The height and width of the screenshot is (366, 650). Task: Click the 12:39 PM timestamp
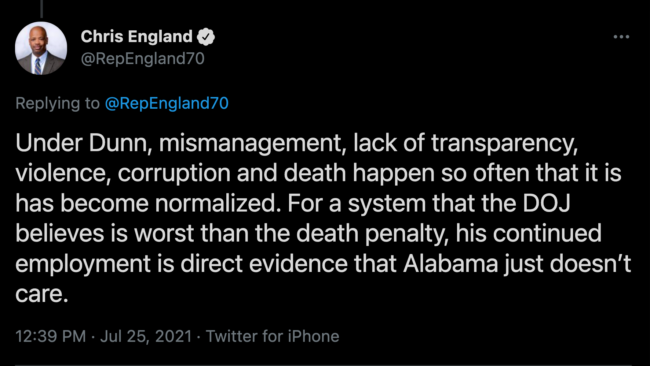[x=51, y=336]
